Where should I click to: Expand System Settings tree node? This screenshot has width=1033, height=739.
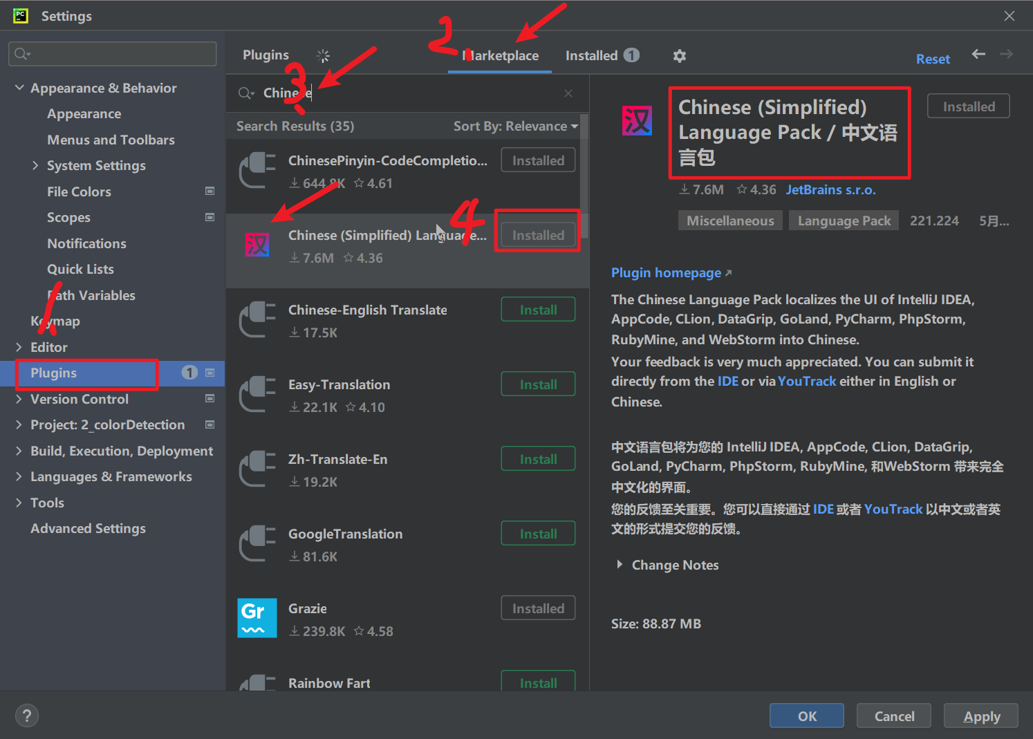[35, 165]
